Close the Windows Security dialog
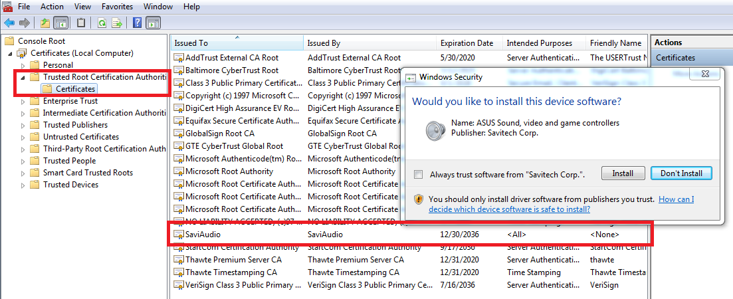The width and height of the screenshot is (733, 299). 706,74
